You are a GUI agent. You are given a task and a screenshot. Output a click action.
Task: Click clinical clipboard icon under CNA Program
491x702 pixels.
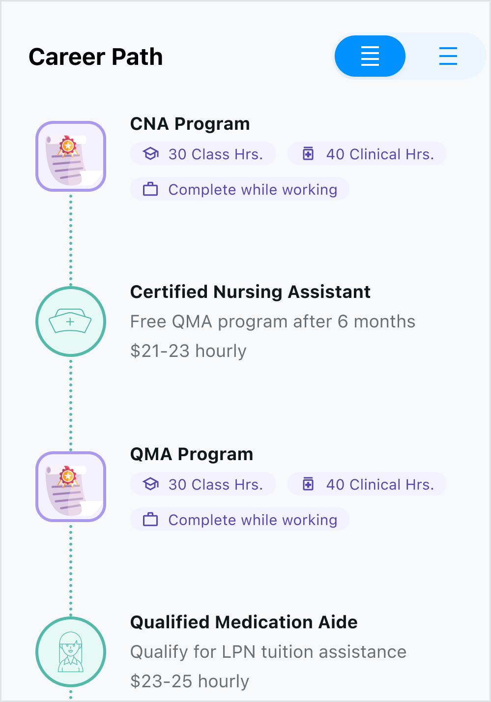[308, 154]
